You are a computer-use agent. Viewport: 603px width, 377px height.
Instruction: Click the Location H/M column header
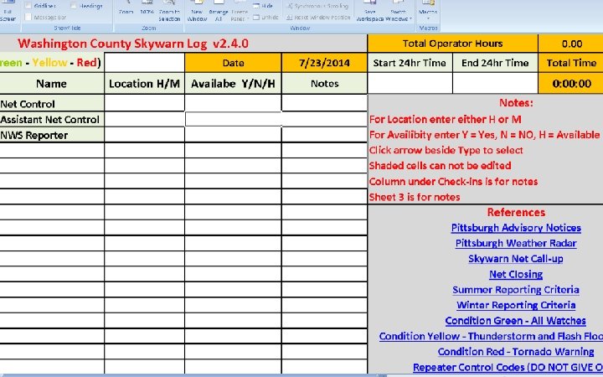[144, 84]
